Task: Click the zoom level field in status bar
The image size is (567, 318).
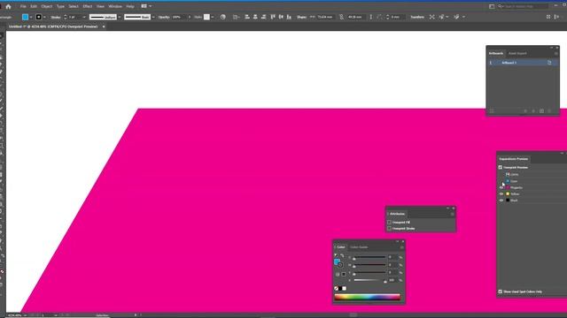Action: coord(14,315)
